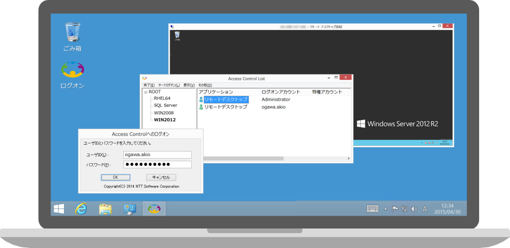This screenshot has width=510, height=248.
Task: Select リモートデスクトップ row for Administrator
Action: (226, 99)
